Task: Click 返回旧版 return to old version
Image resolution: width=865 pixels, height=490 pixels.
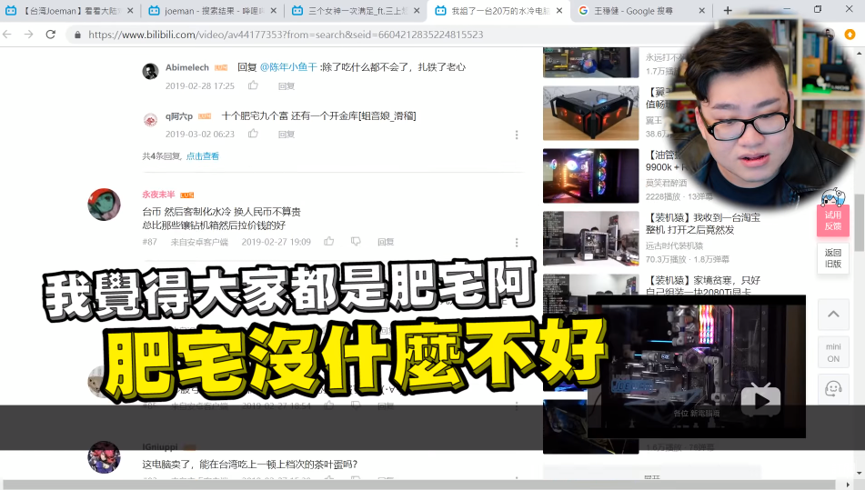Action: click(832, 258)
